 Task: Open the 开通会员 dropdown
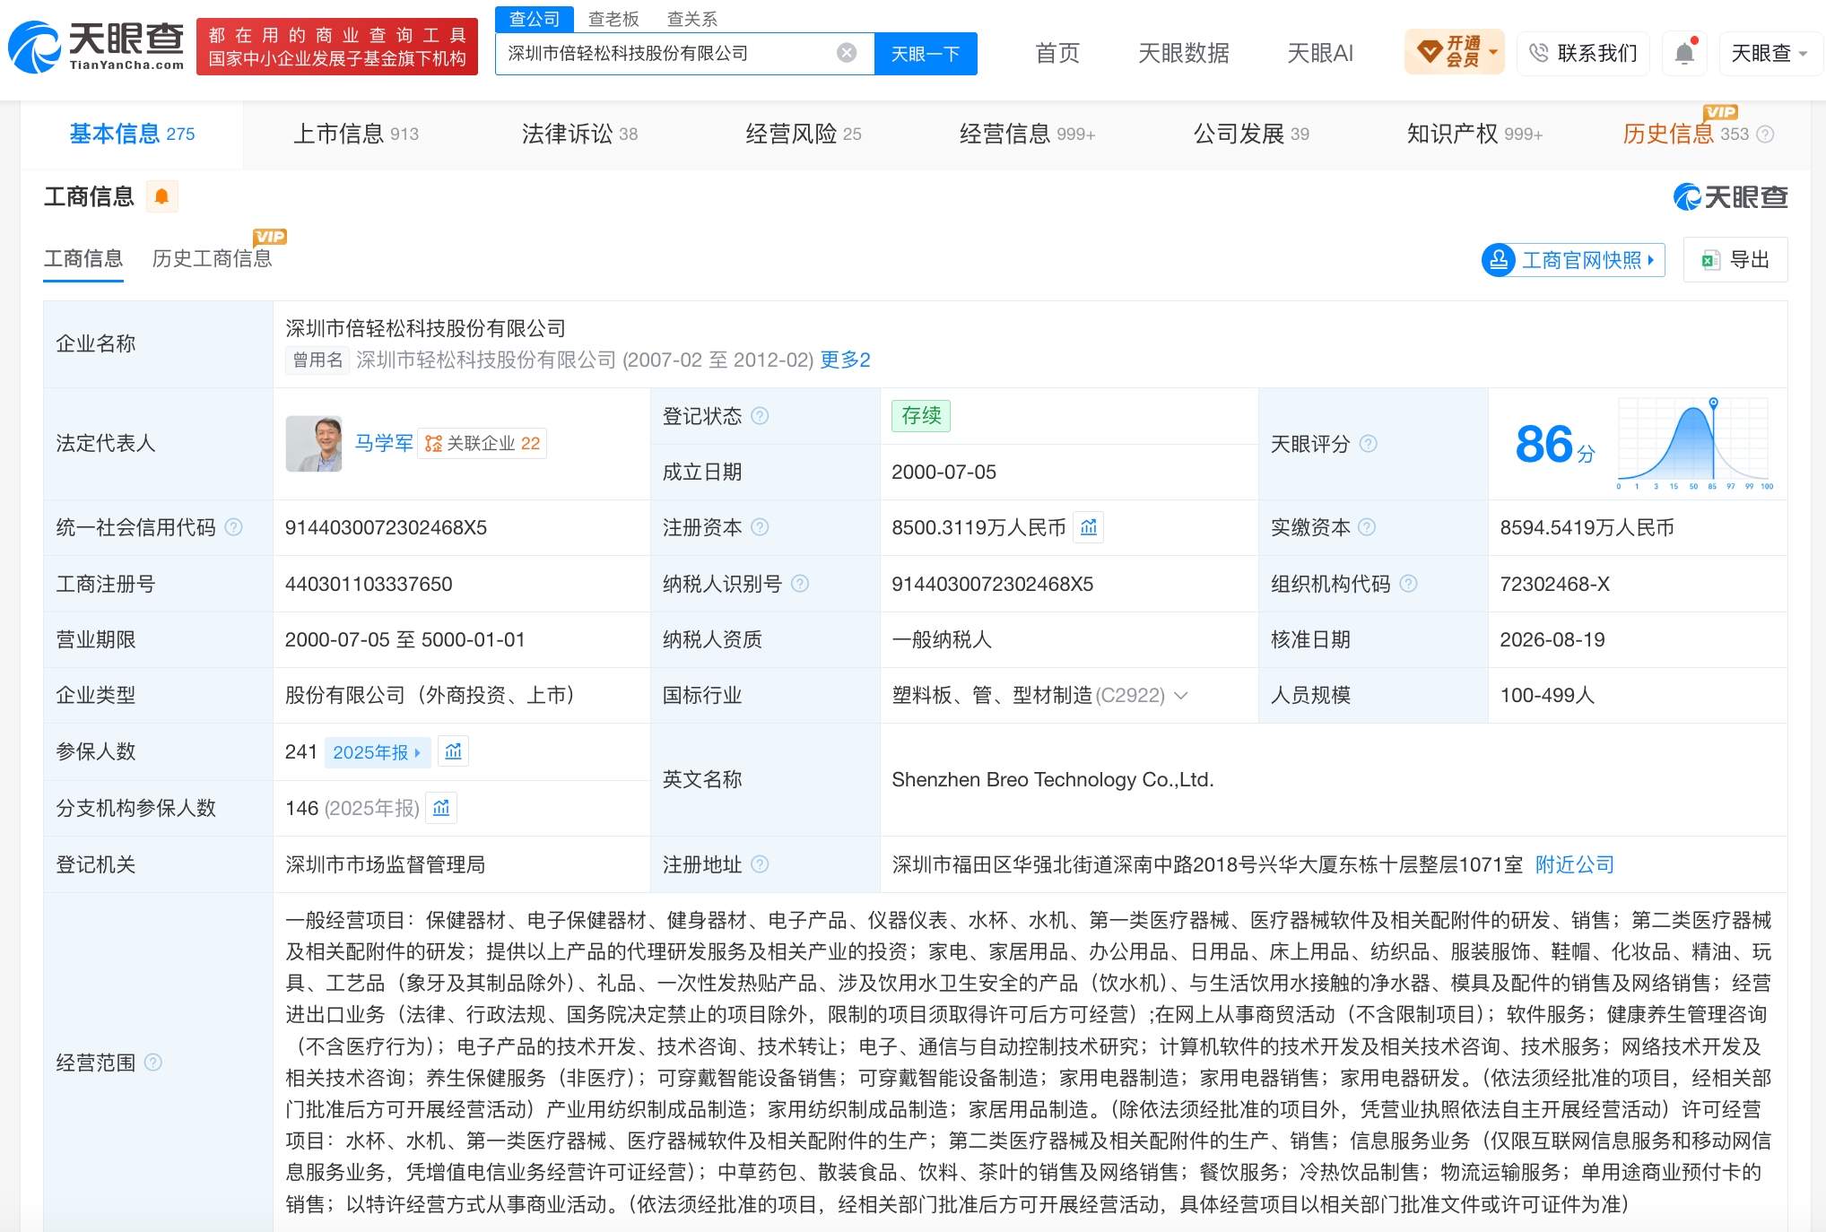pos(1454,52)
